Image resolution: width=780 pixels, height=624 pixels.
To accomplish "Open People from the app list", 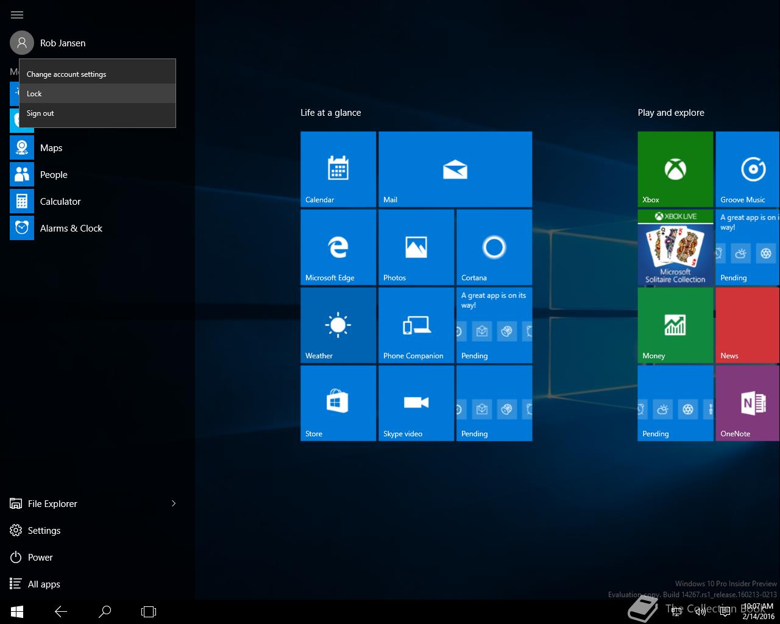I will click(97, 174).
